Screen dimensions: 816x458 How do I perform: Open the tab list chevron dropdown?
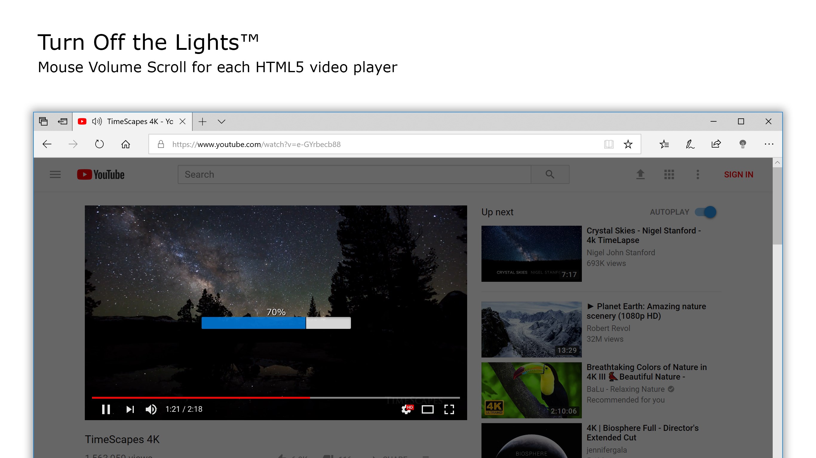coord(221,121)
